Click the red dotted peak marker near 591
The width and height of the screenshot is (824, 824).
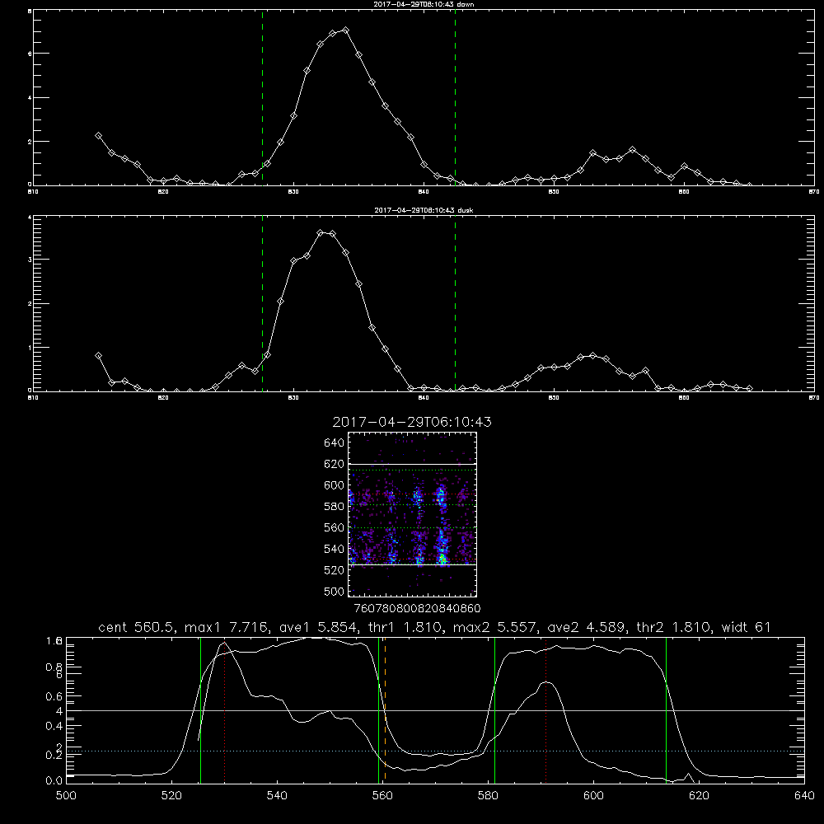(x=546, y=710)
